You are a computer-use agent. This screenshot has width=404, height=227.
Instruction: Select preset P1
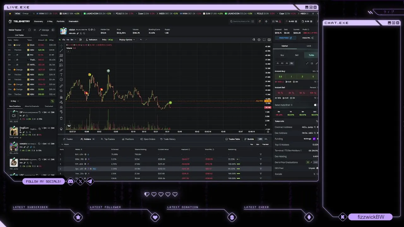(278, 63)
